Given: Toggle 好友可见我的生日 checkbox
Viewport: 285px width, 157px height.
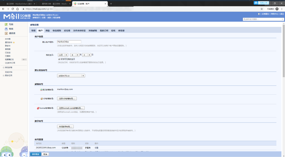Looking at the screenshot, I should coord(59,59).
